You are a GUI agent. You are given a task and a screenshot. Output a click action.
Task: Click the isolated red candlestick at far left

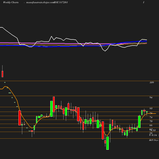tap(3, 74)
